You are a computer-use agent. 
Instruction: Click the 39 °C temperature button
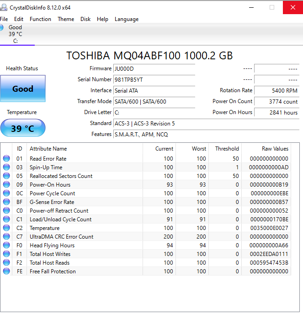tap(23, 128)
